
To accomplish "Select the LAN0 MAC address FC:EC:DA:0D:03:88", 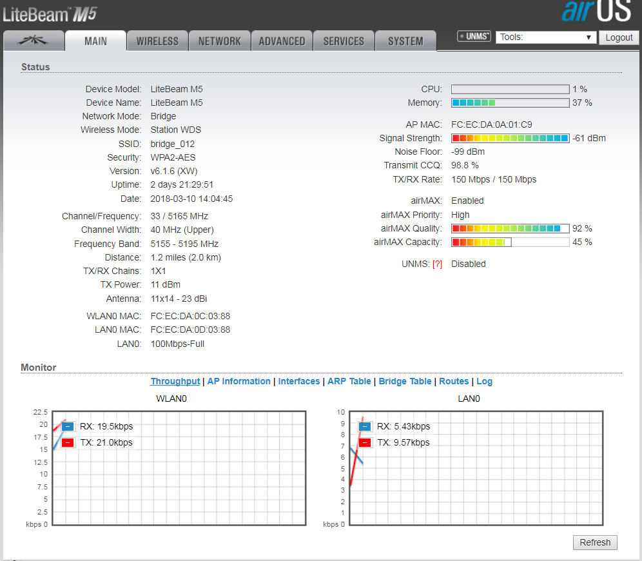I will tap(190, 330).
